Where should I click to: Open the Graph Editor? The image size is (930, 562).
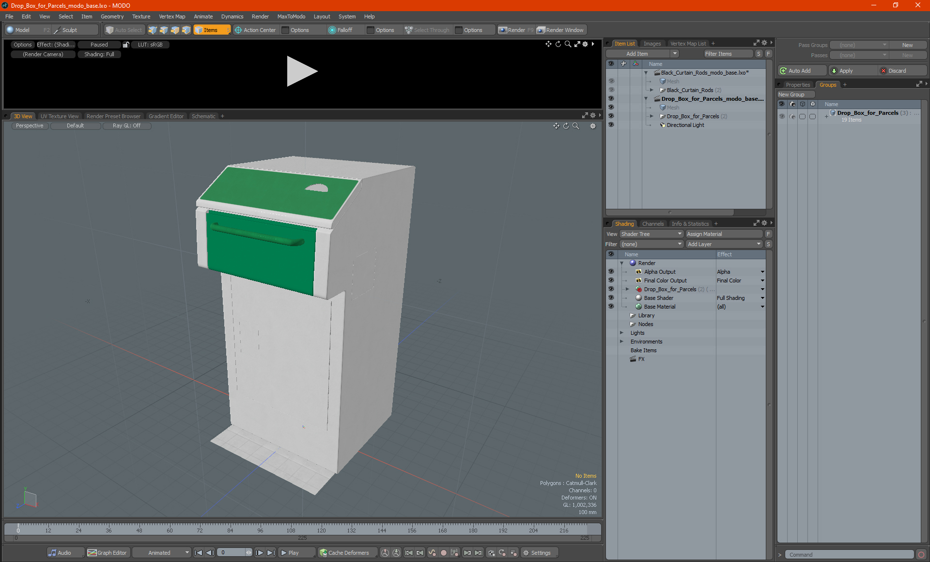[108, 553]
